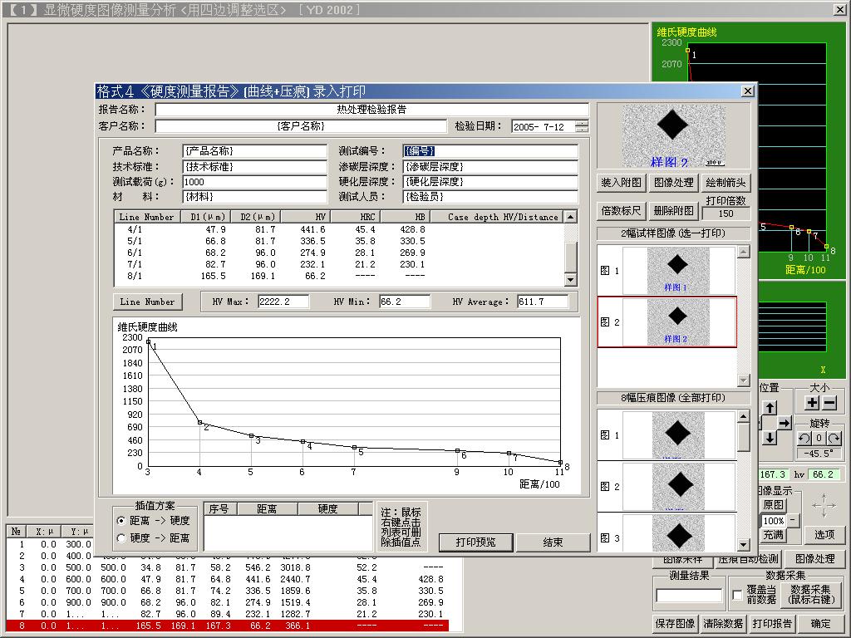Click the 测试载荷 input field
Image resolution: width=851 pixels, height=638 pixels.
(x=254, y=182)
